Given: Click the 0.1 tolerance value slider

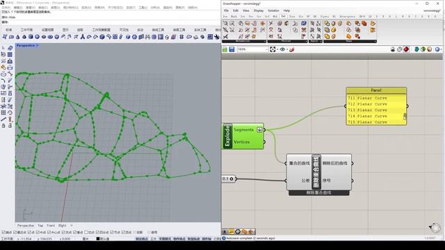Looking at the screenshot, I should pos(228,179).
